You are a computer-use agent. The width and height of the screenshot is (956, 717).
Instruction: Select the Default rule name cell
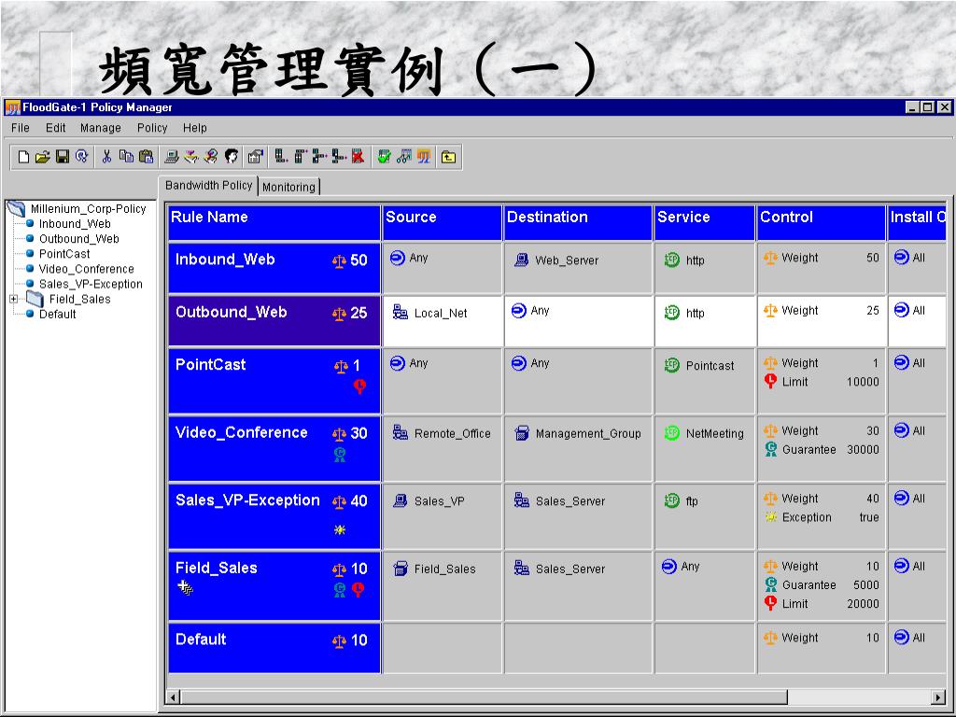coord(274,648)
